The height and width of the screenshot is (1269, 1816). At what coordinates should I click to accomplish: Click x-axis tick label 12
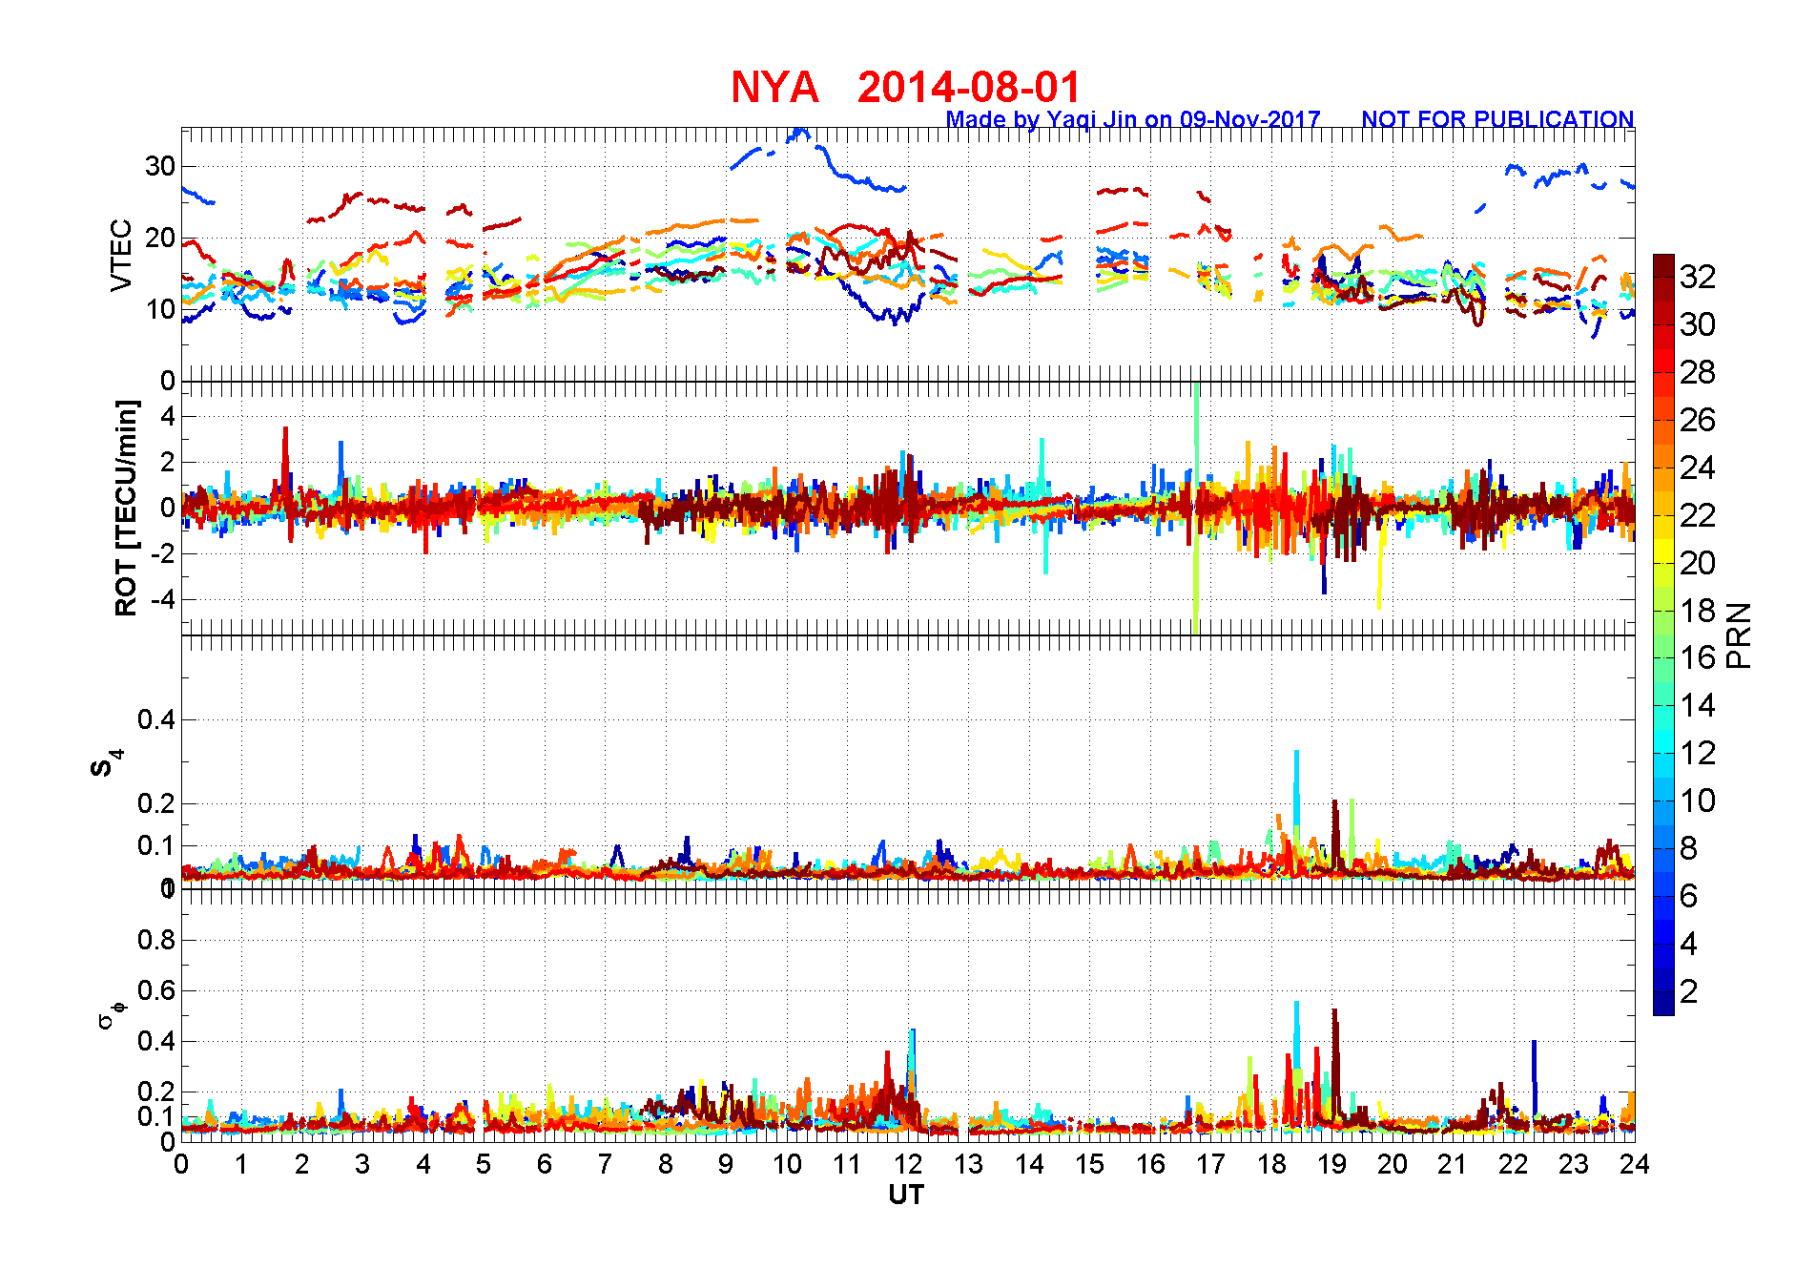coord(908,1164)
